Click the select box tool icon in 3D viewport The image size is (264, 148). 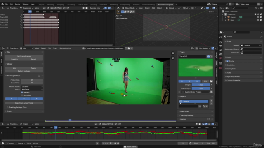pyautogui.click(x=123, y=12)
